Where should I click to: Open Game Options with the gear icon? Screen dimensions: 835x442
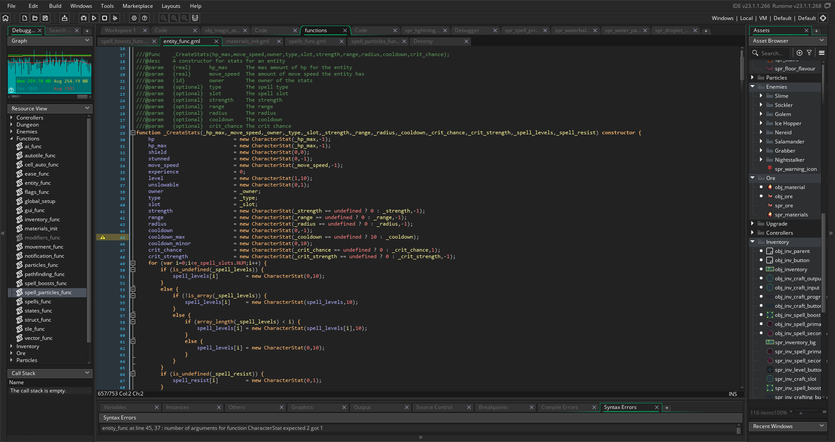click(134, 18)
